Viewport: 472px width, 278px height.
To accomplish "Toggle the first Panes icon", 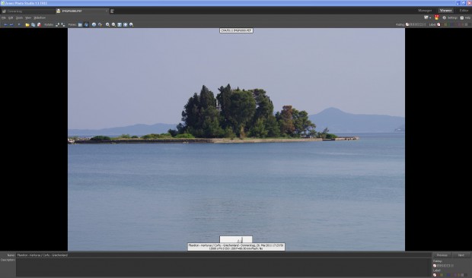I will coord(80,24).
